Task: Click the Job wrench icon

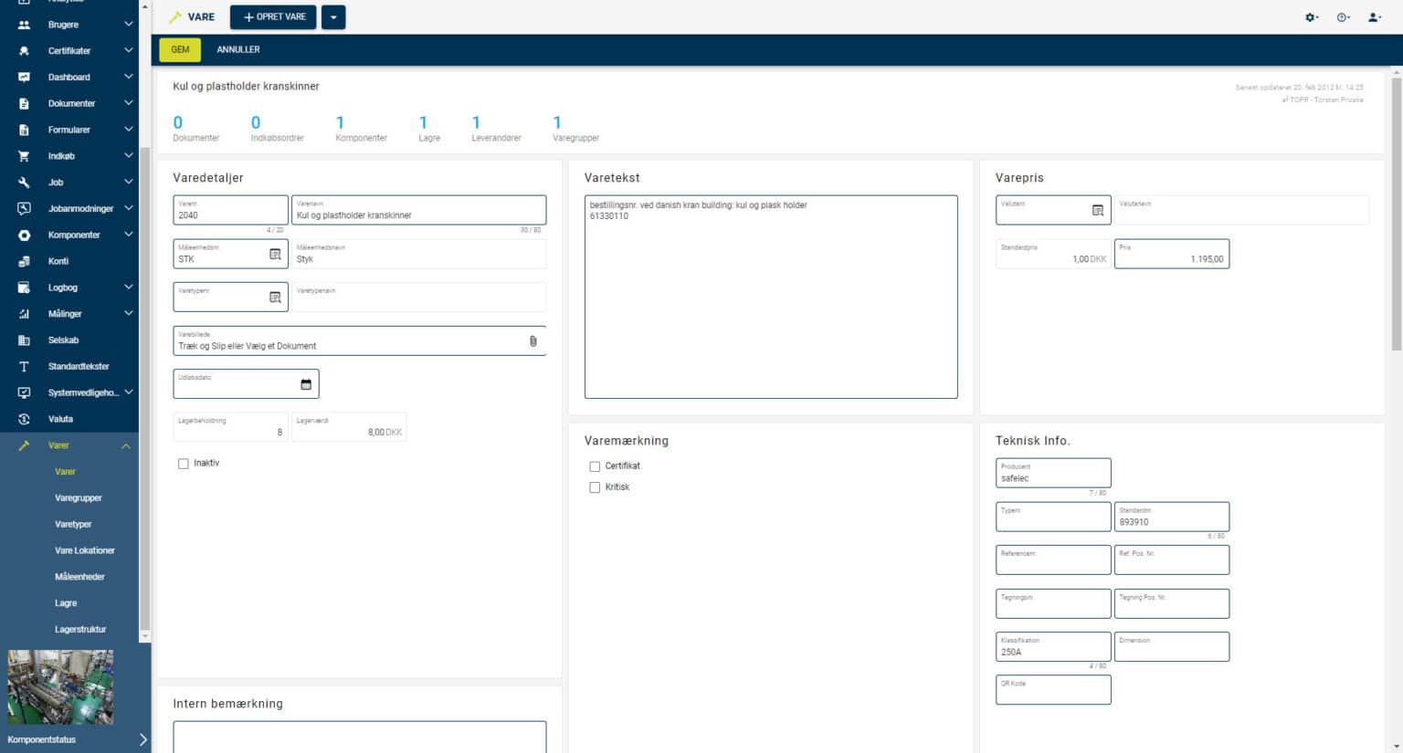Action: pyautogui.click(x=24, y=183)
